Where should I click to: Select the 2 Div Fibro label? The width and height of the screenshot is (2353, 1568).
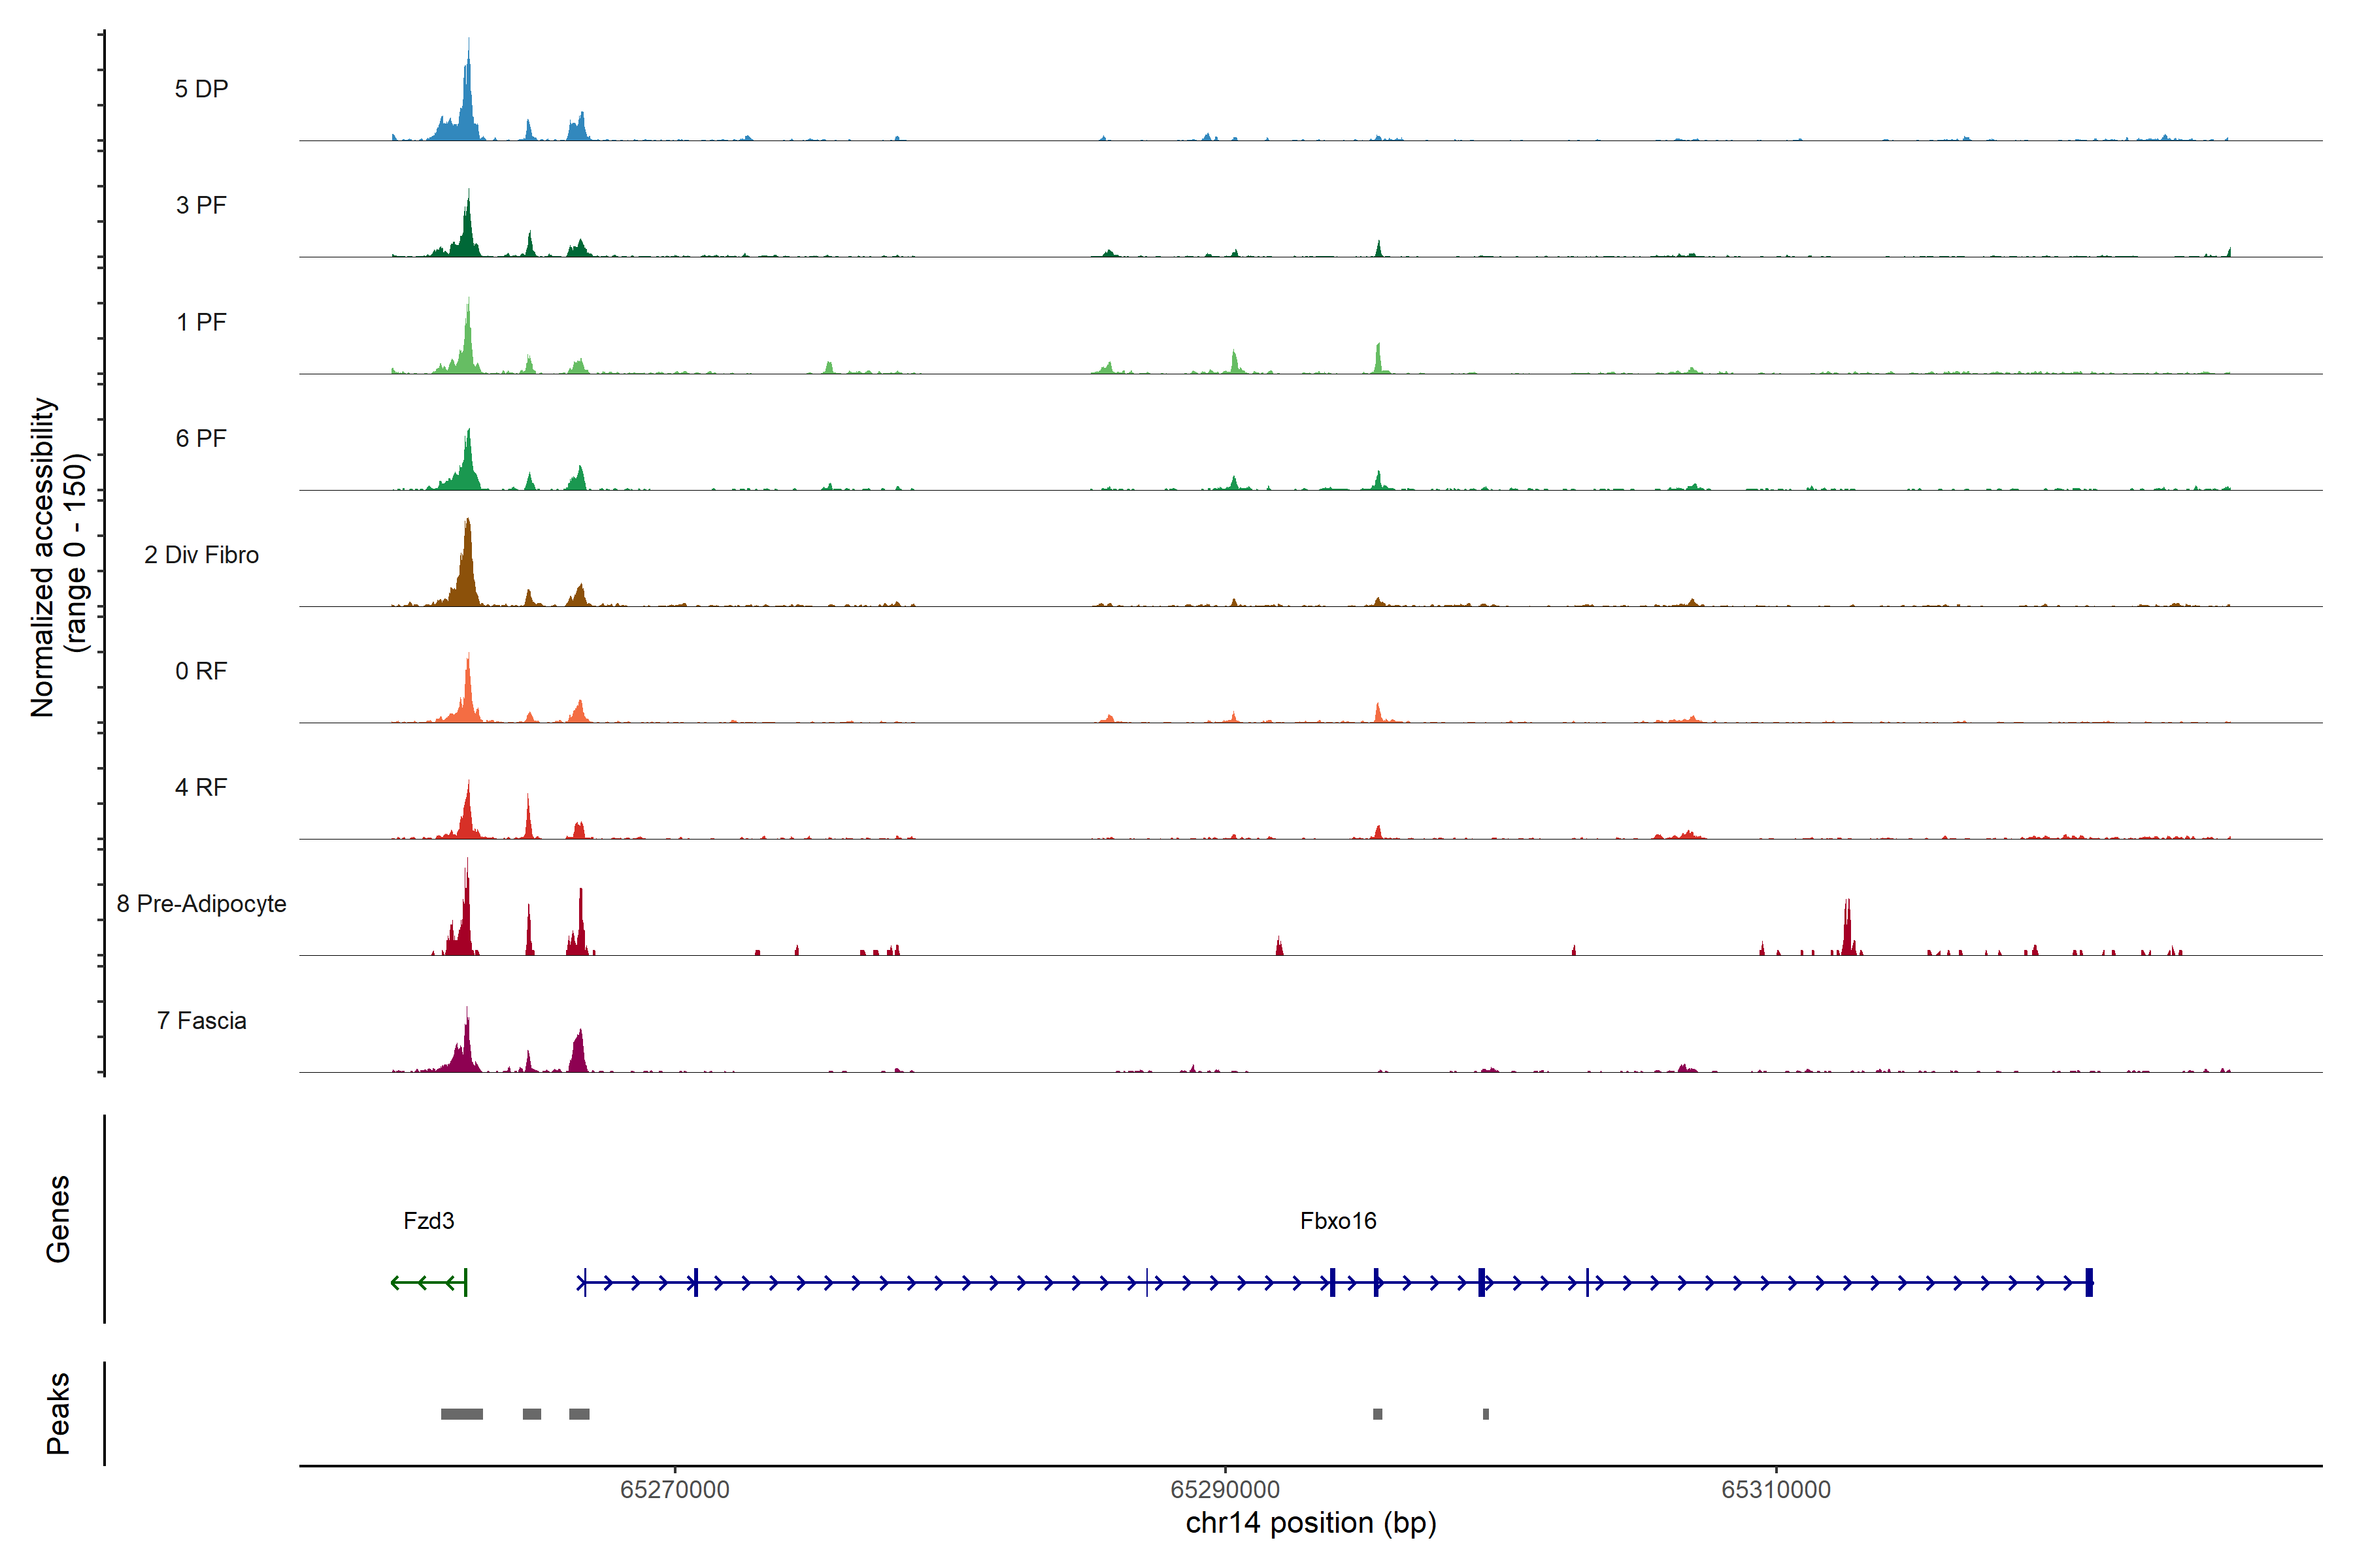pyautogui.click(x=201, y=555)
